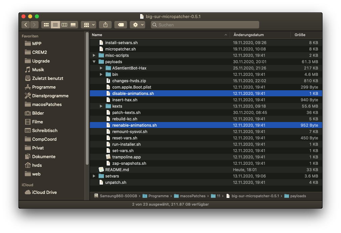The height and width of the screenshot is (233, 341).
Task: Click big-sur-micropatcher-0.5.1 in path bar
Action: pyautogui.click(x=253, y=196)
